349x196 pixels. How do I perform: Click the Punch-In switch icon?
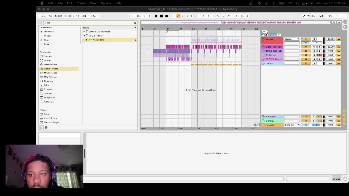(218, 16)
